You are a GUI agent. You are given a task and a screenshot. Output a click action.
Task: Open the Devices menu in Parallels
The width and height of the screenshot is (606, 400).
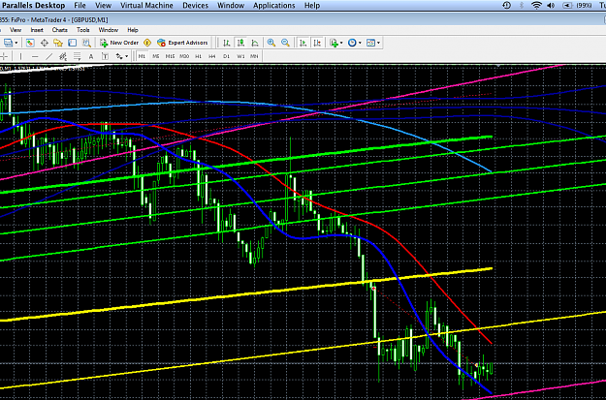(195, 6)
